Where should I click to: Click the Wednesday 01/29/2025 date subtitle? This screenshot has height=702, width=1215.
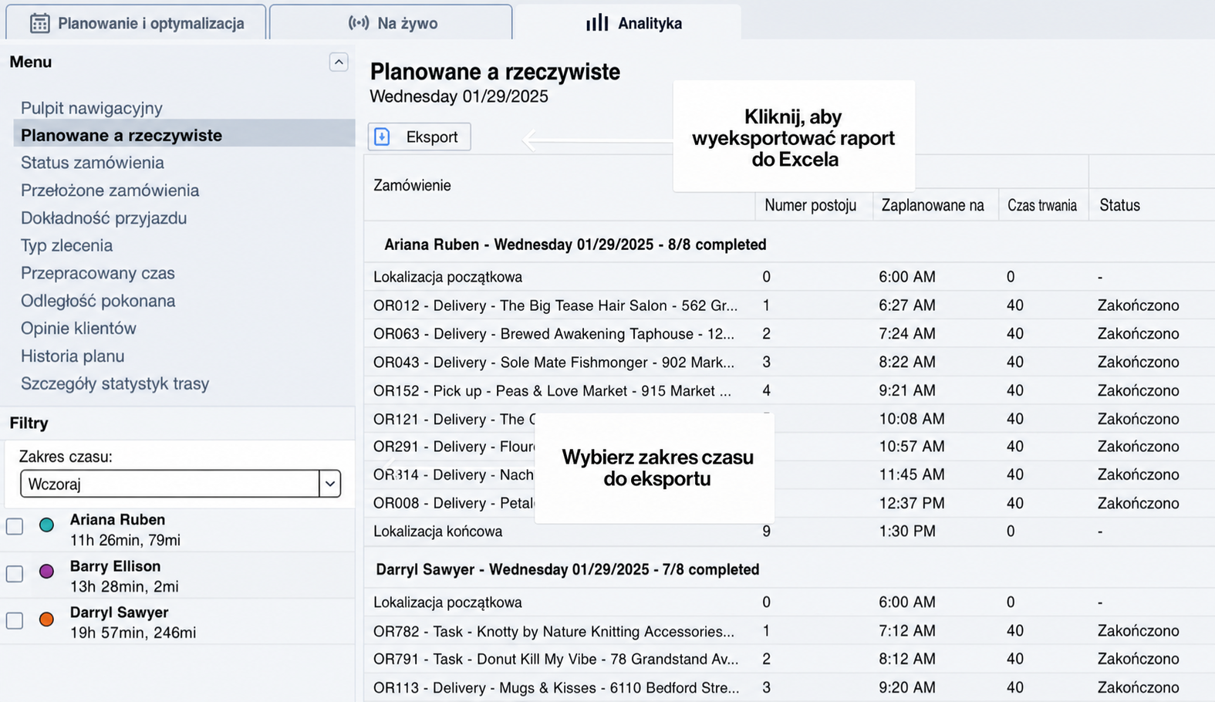(459, 96)
